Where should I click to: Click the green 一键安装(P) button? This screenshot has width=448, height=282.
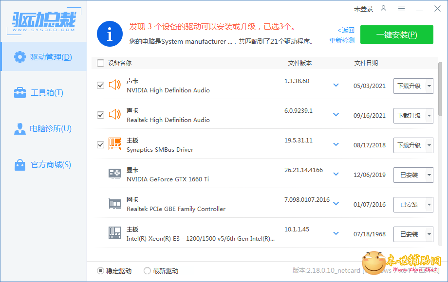(396, 35)
